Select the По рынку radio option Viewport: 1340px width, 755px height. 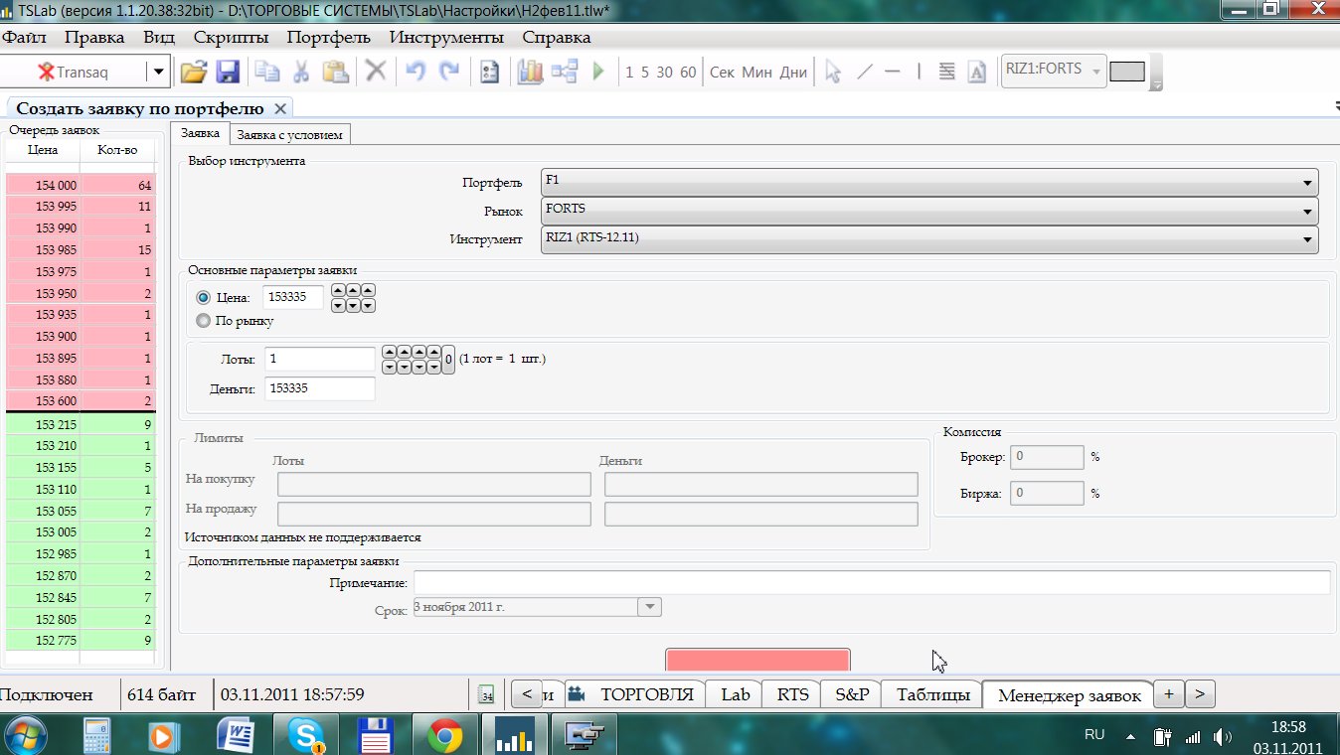tap(204, 321)
